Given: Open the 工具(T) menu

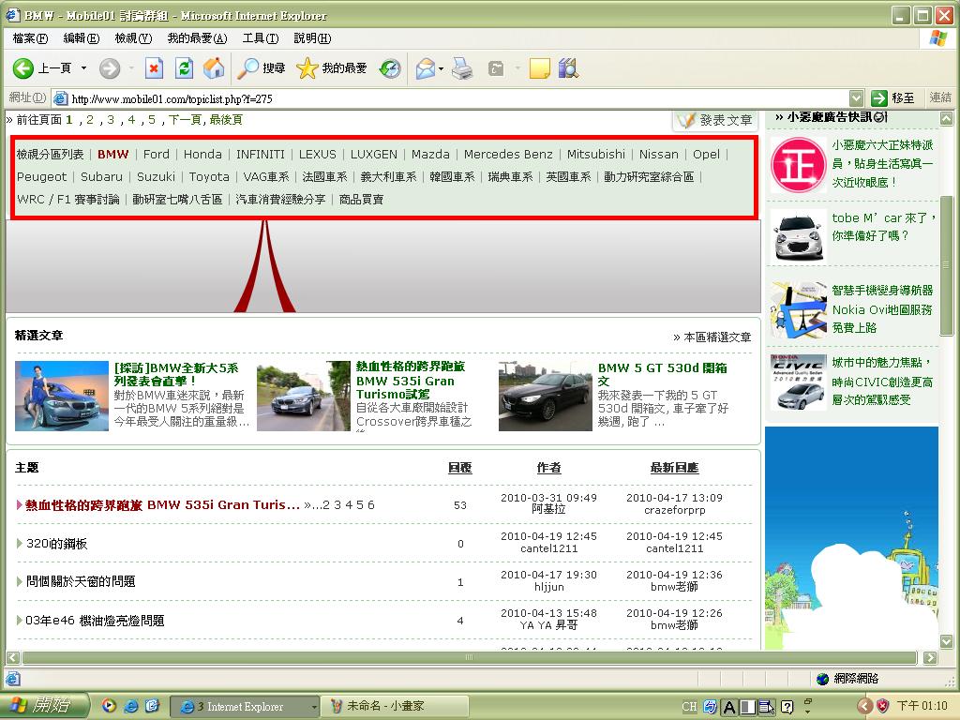Looking at the screenshot, I should 261,38.
